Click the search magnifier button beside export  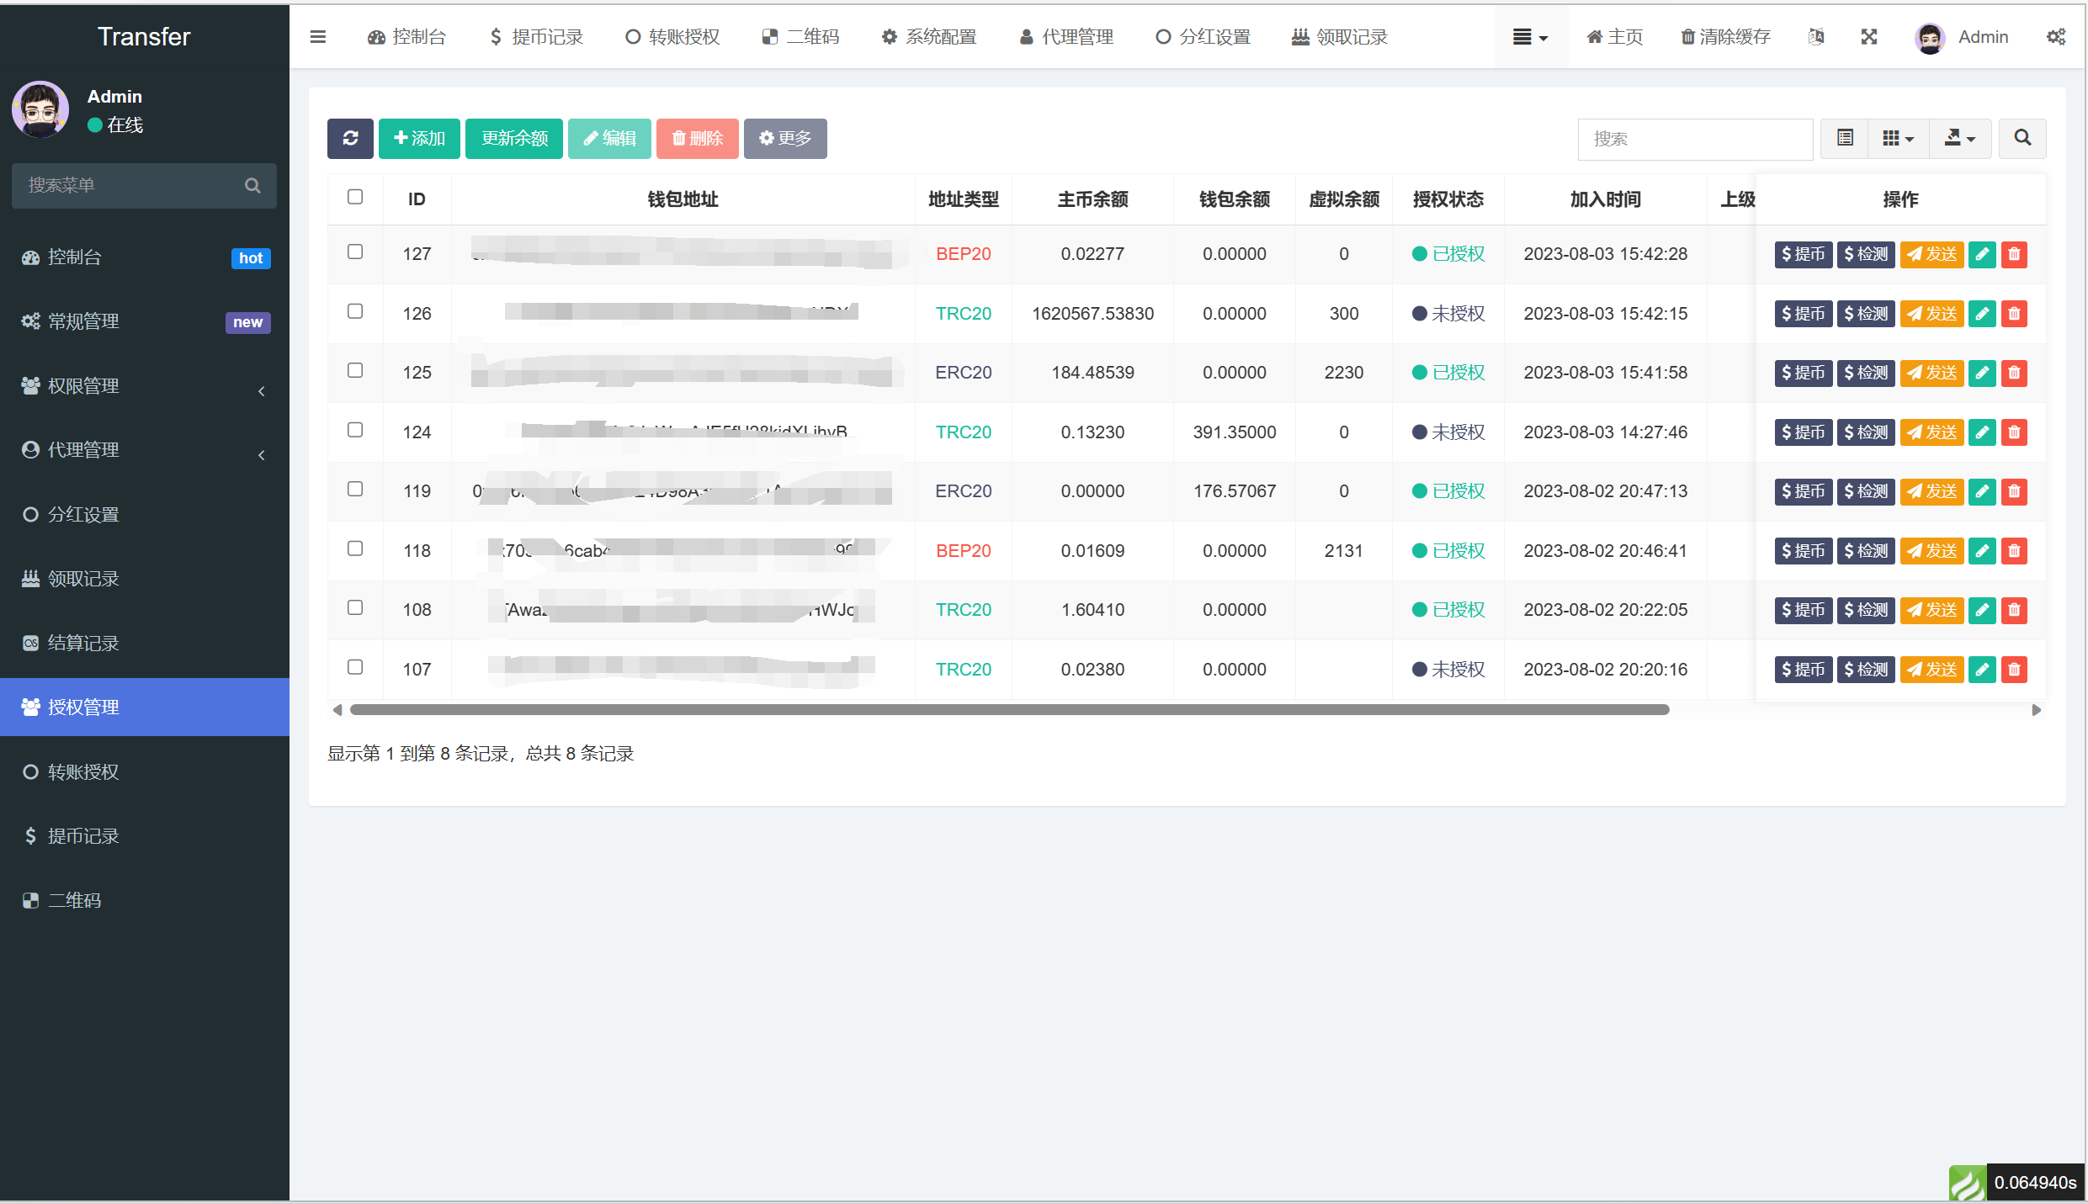click(2022, 138)
